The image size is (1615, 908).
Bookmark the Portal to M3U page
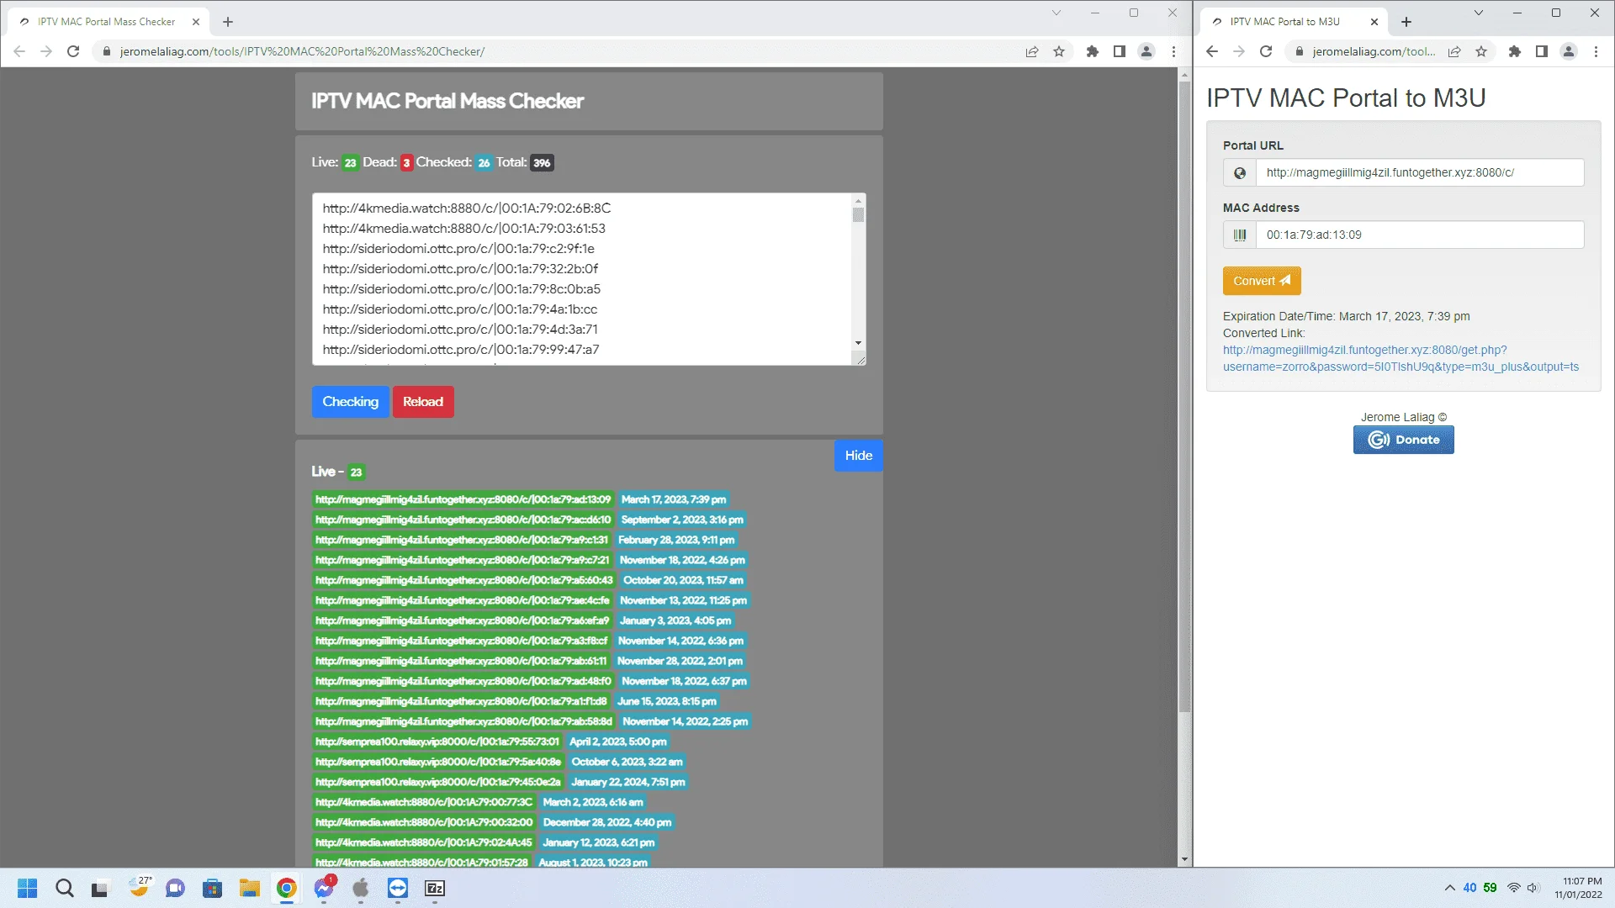click(1481, 51)
